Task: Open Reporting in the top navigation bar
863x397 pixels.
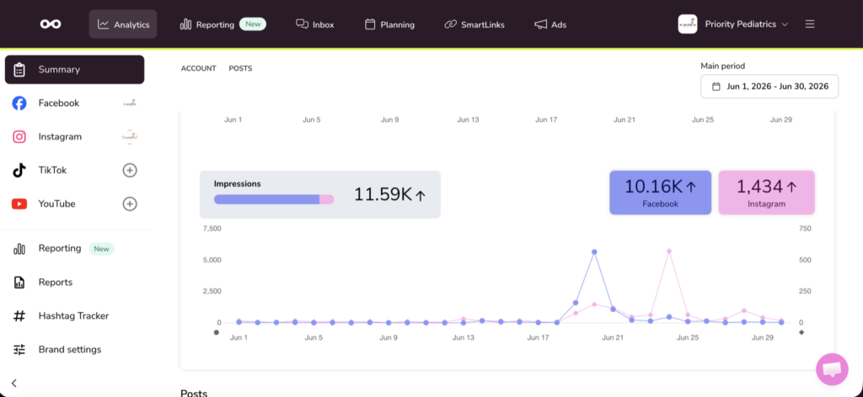Action: click(x=222, y=24)
